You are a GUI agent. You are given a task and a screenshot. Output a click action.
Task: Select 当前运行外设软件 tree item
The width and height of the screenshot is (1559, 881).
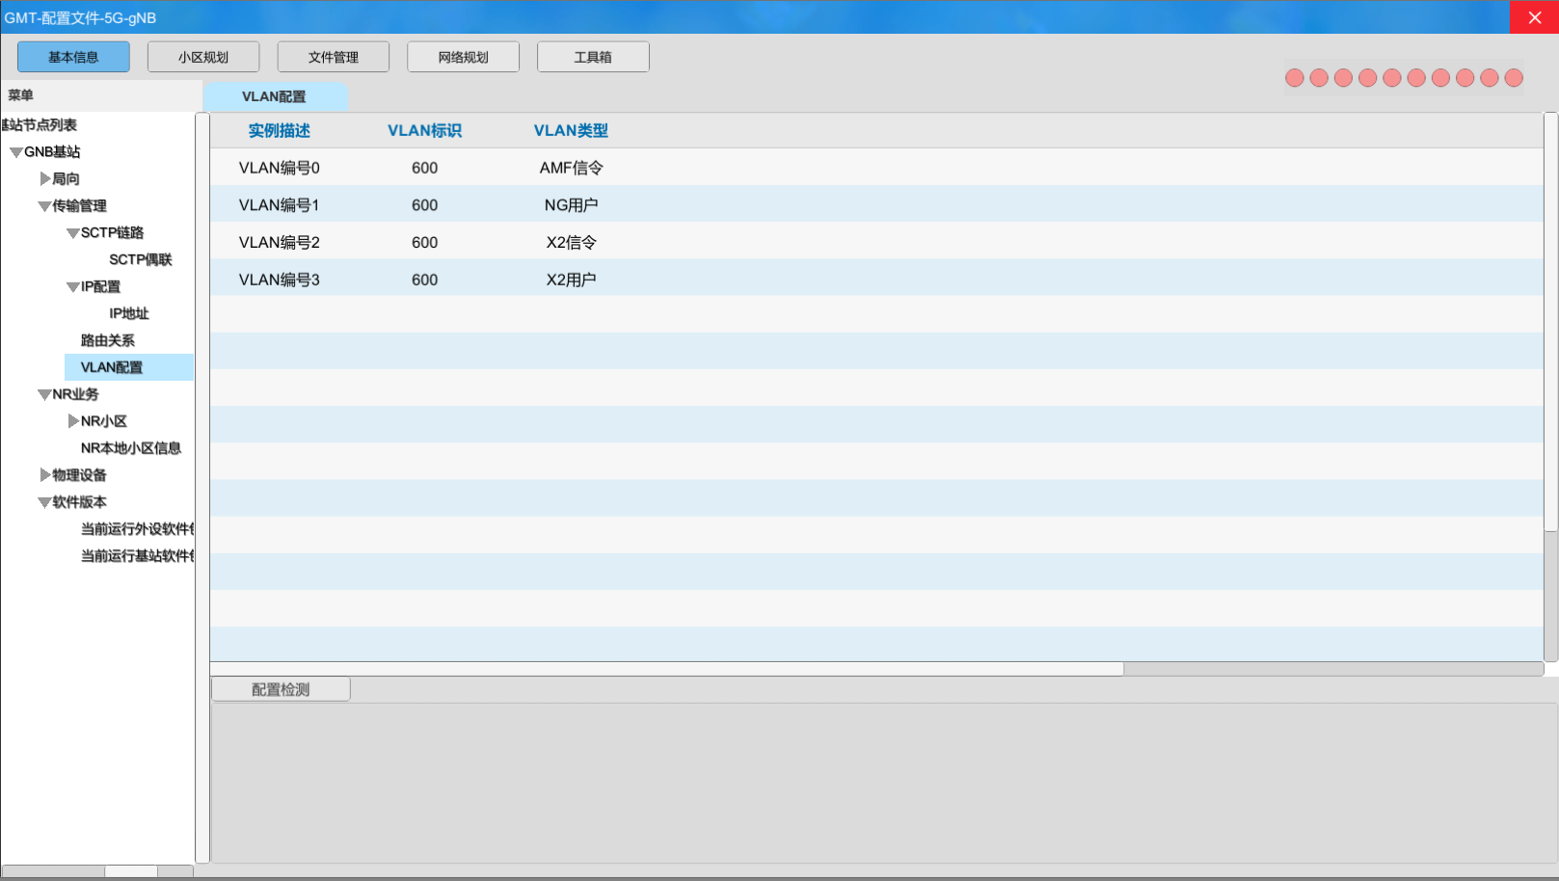pyautogui.click(x=137, y=529)
